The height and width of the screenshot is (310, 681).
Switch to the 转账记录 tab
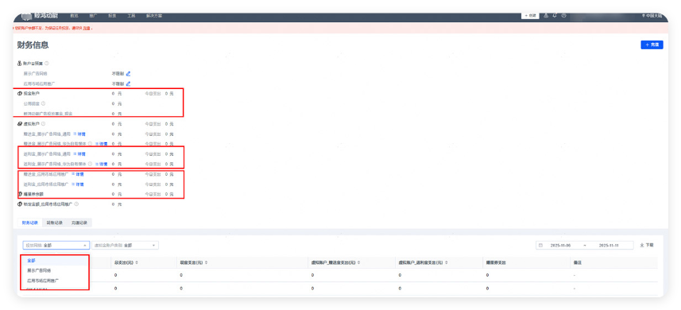[55, 223]
